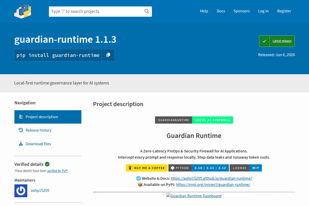The image size is (309, 206).
Task: Open the Sponsors page link
Action: point(242,11)
